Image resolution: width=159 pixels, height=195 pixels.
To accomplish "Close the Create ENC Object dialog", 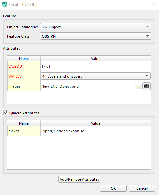I will [154, 4].
